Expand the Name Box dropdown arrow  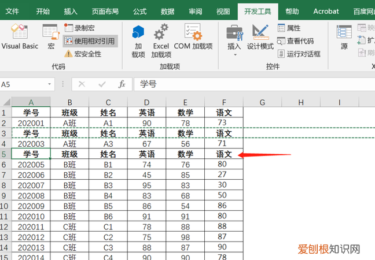tap(50, 84)
